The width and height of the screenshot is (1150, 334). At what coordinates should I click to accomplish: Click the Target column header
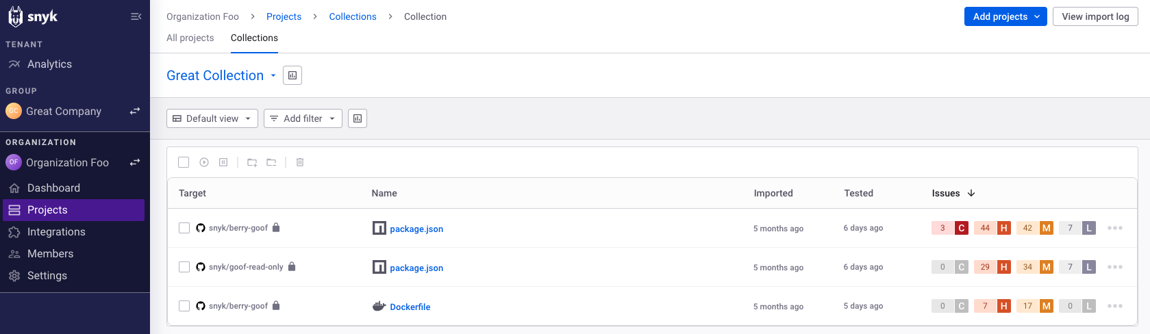click(192, 193)
